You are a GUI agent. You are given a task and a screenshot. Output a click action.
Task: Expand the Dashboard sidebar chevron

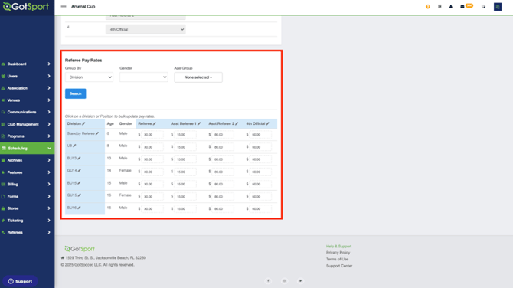click(49, 64)
